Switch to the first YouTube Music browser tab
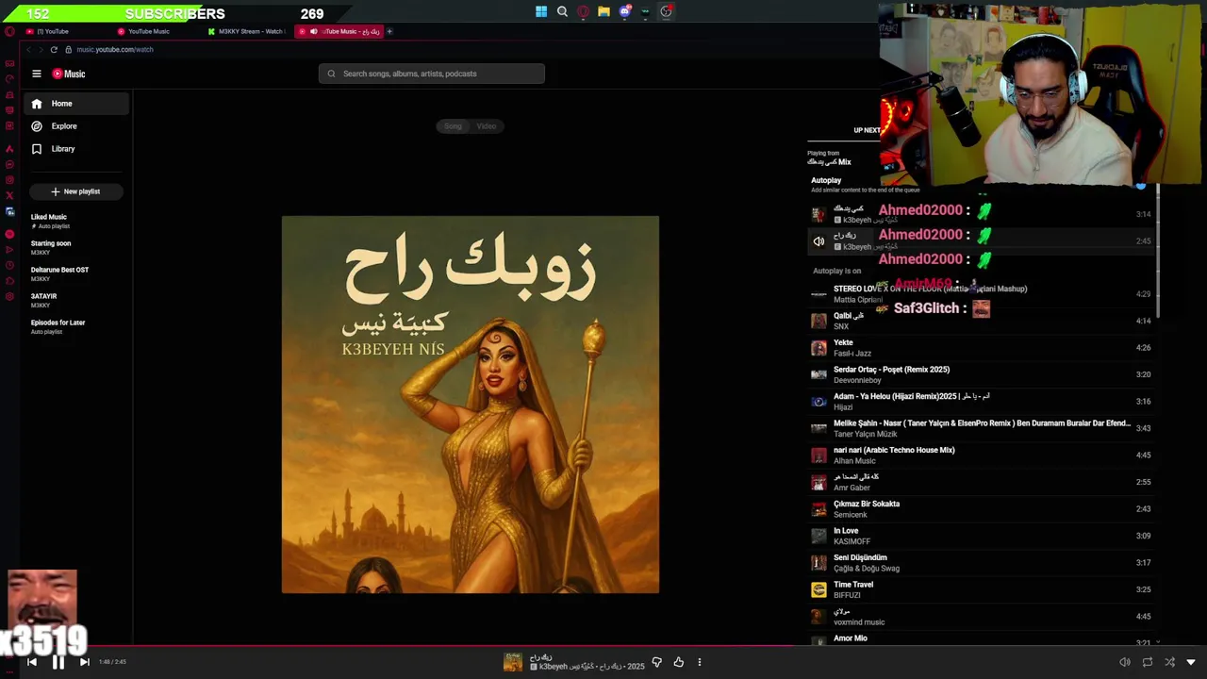 [x=158, y=31]
